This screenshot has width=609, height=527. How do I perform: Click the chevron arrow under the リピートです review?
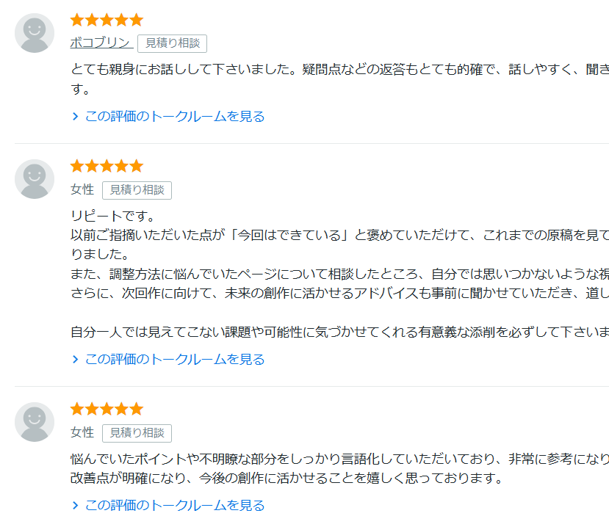tap(75, 359)
